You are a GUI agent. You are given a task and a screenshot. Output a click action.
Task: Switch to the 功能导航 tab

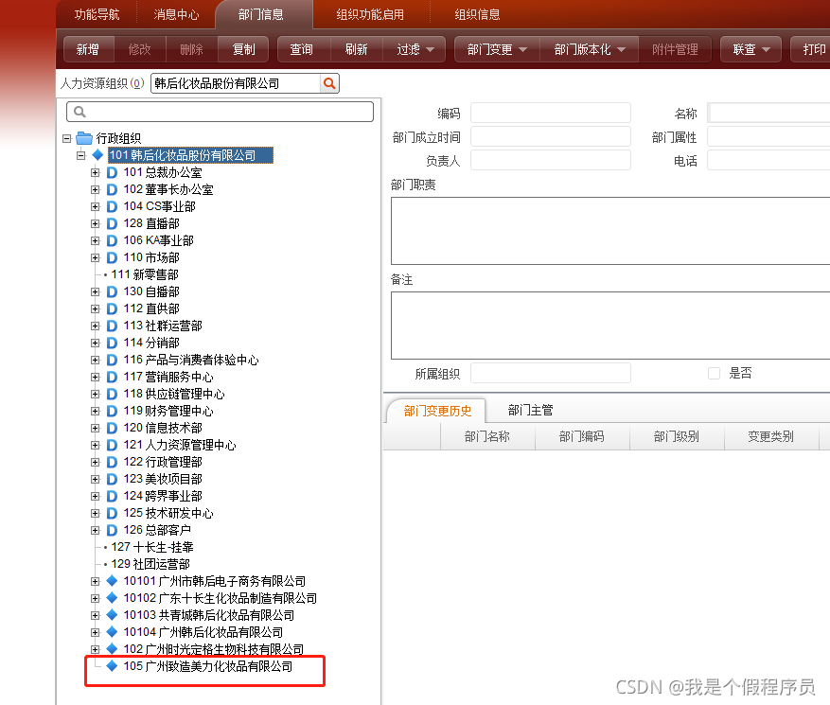point(97,14)
